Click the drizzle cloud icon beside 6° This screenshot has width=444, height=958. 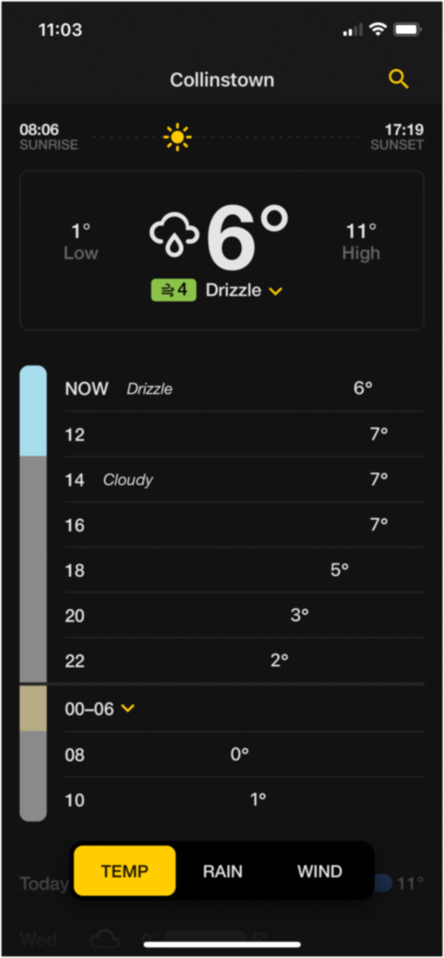click(x=175, y=234)
